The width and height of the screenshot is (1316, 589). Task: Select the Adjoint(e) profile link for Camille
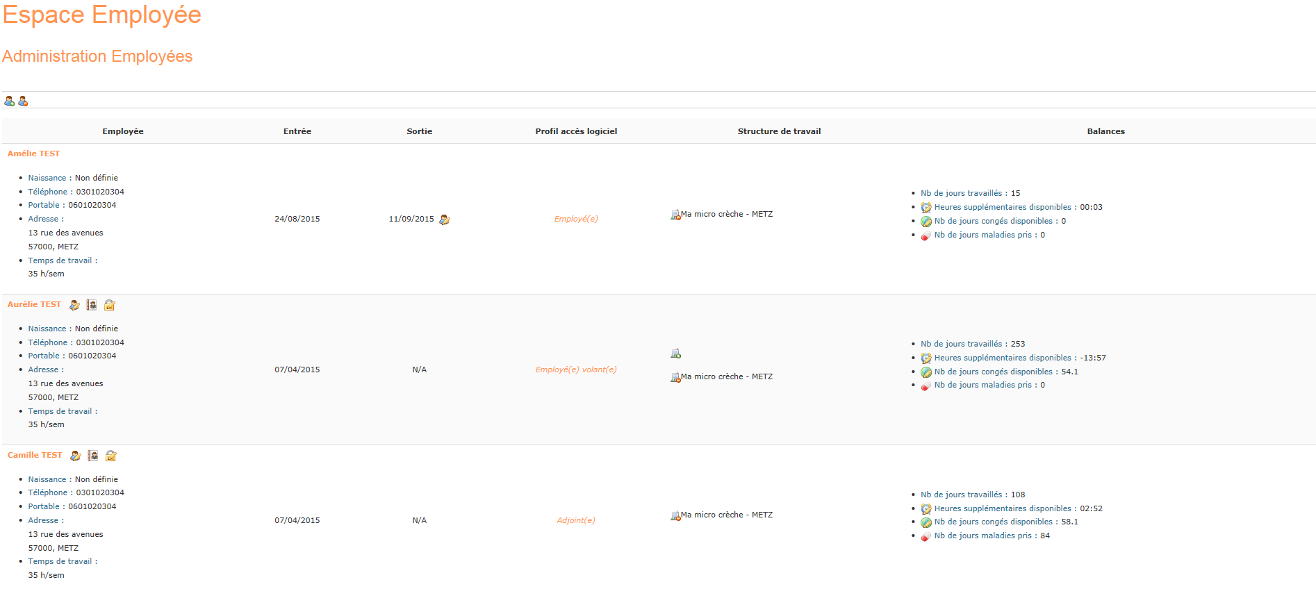576,520
